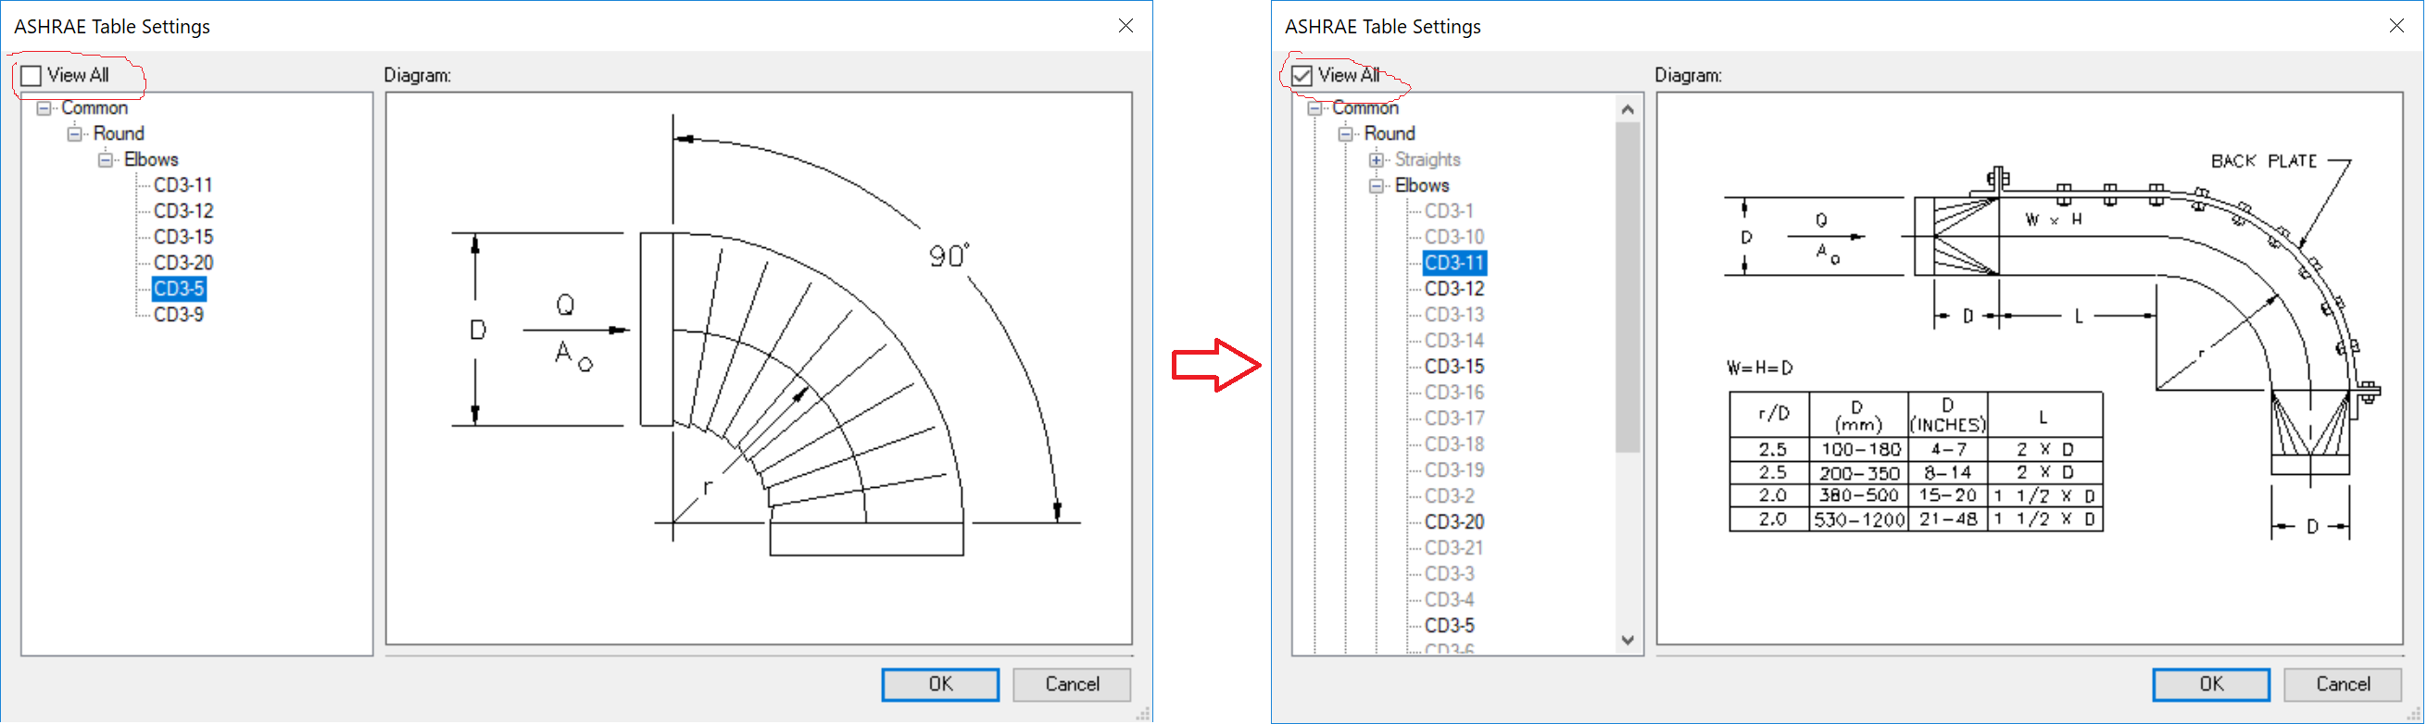Collapse the Round node in the right dialog
Screen dimensions: 2427x724
click(x=1345, y=133)
